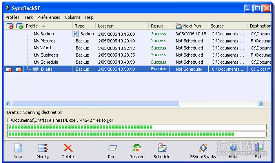The height and width of the screenshot is (163, 275).
Task: Click the SyncBackSE title bar icon
Action: (x=7, y=8)
